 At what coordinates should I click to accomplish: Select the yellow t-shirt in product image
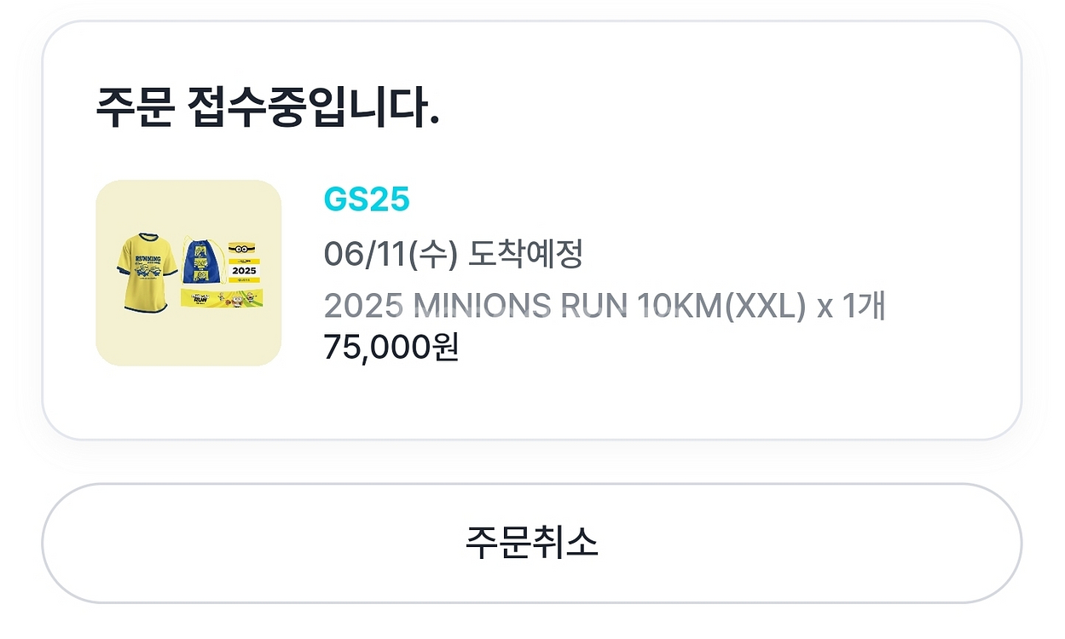pos(148,273)
